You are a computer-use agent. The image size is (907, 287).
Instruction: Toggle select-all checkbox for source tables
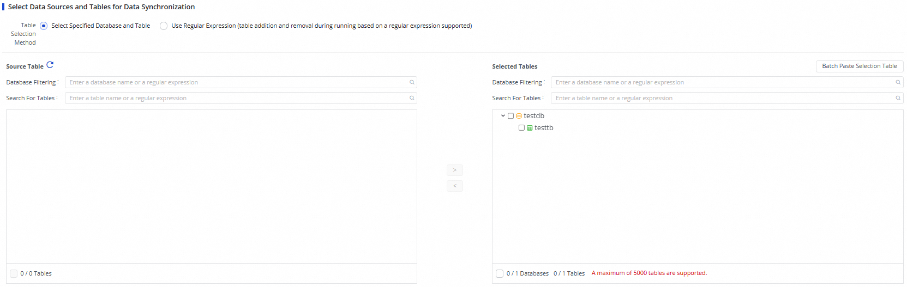tap(14, 273)
